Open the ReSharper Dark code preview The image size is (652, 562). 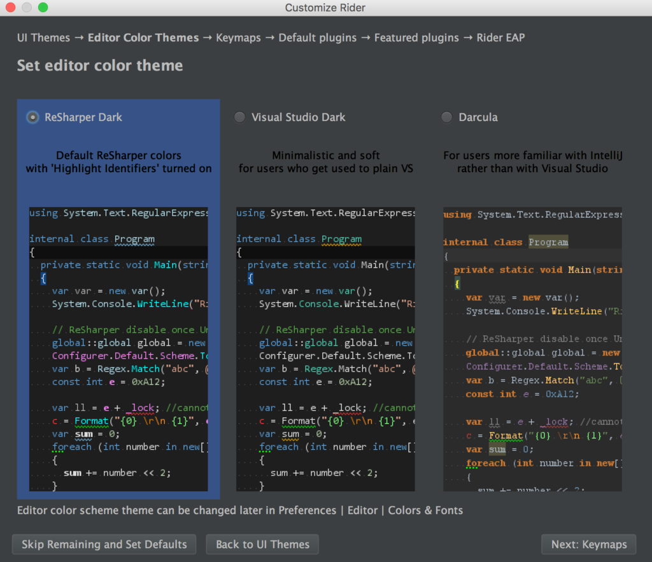118,349
